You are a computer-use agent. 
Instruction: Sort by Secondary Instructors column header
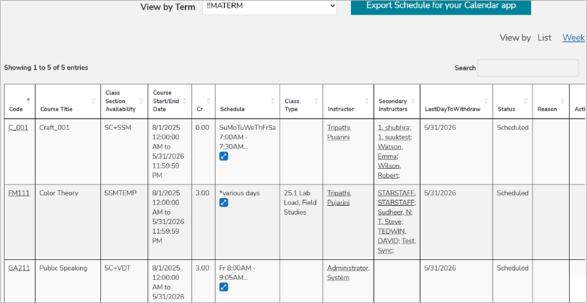coord(393,104)
